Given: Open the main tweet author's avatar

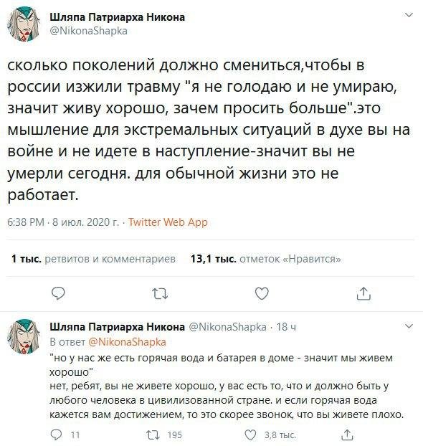Looking at the screenshot, I should [24, 24].
